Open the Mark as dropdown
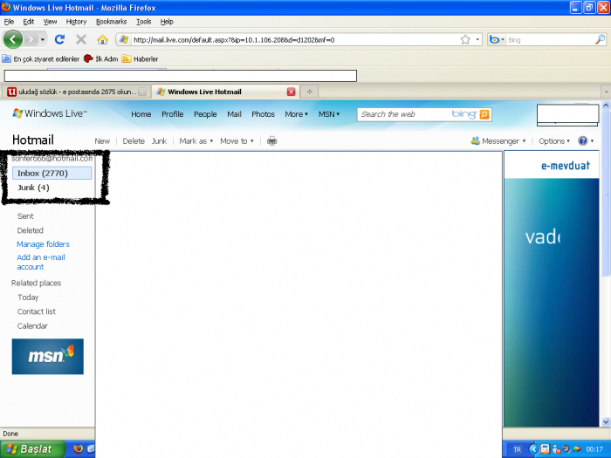Viewport: 611px width, 458px height. [196, 141]
